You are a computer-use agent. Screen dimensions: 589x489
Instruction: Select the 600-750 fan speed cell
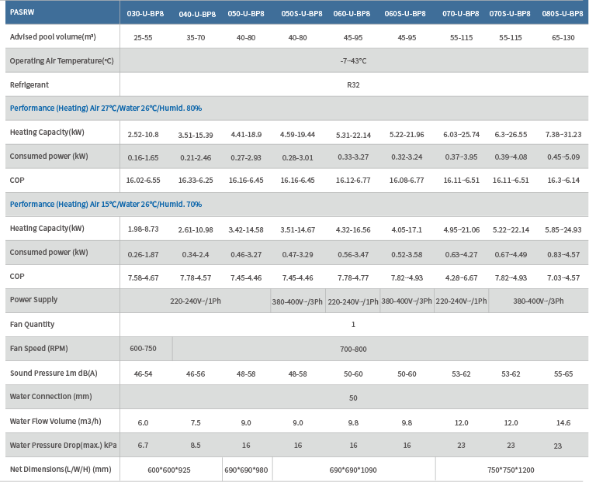coord(143,349)
